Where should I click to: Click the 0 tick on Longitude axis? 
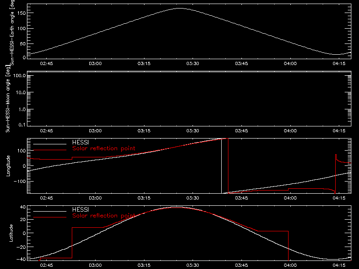click(25, 166)
